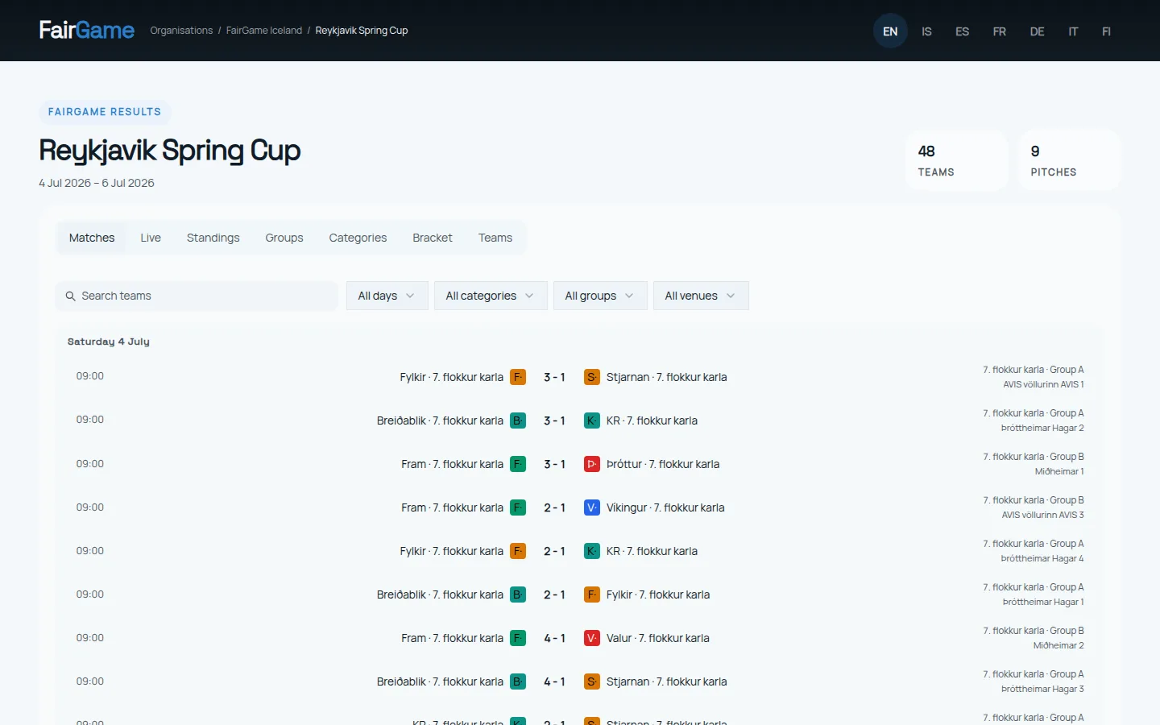Click the 48 Teams stat card
This screenshot has height=725, width=1160.
957,160
